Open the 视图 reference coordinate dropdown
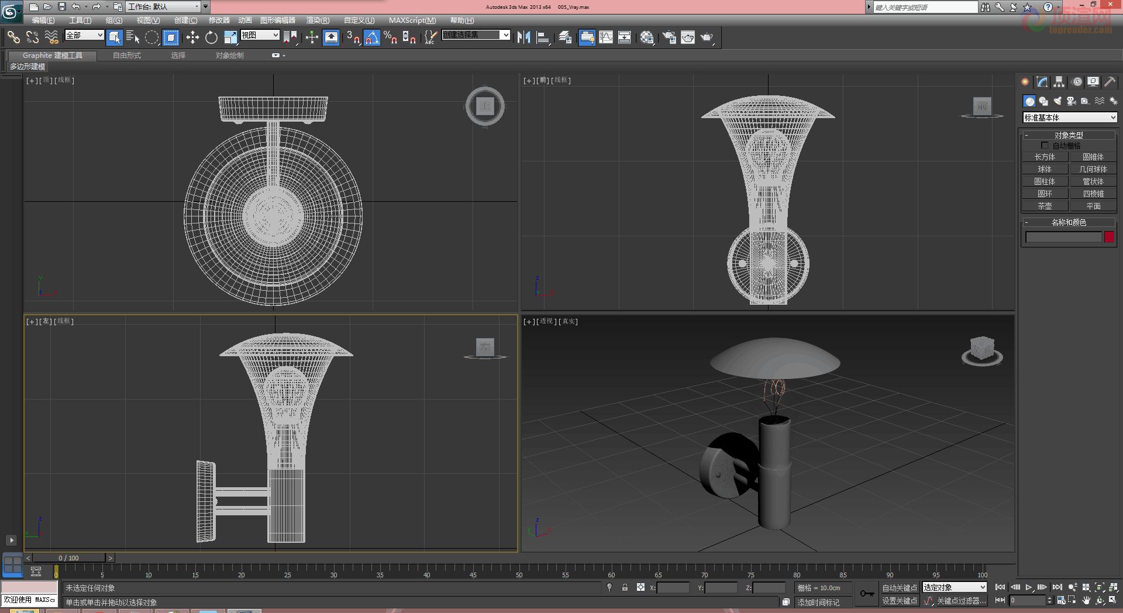1123x613 pixels. [260, 35]
